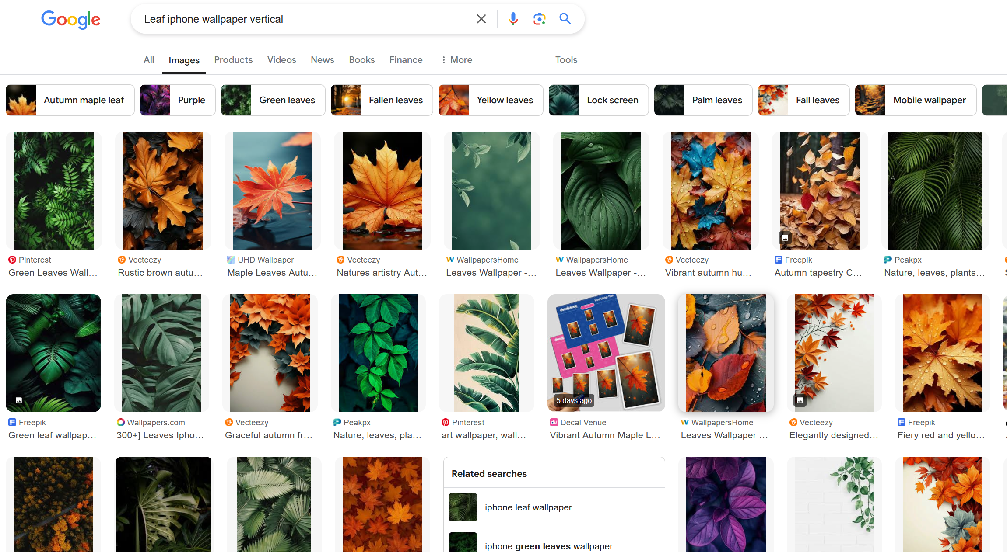Screen dimensions: 1007x552
Task: Expand the More search categories menu
Action: (x=456, y=60)
